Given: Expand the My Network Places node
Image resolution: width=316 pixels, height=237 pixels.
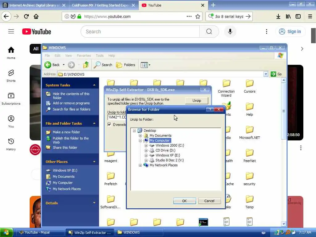Looking at the screenshot, I should (140, 165).
